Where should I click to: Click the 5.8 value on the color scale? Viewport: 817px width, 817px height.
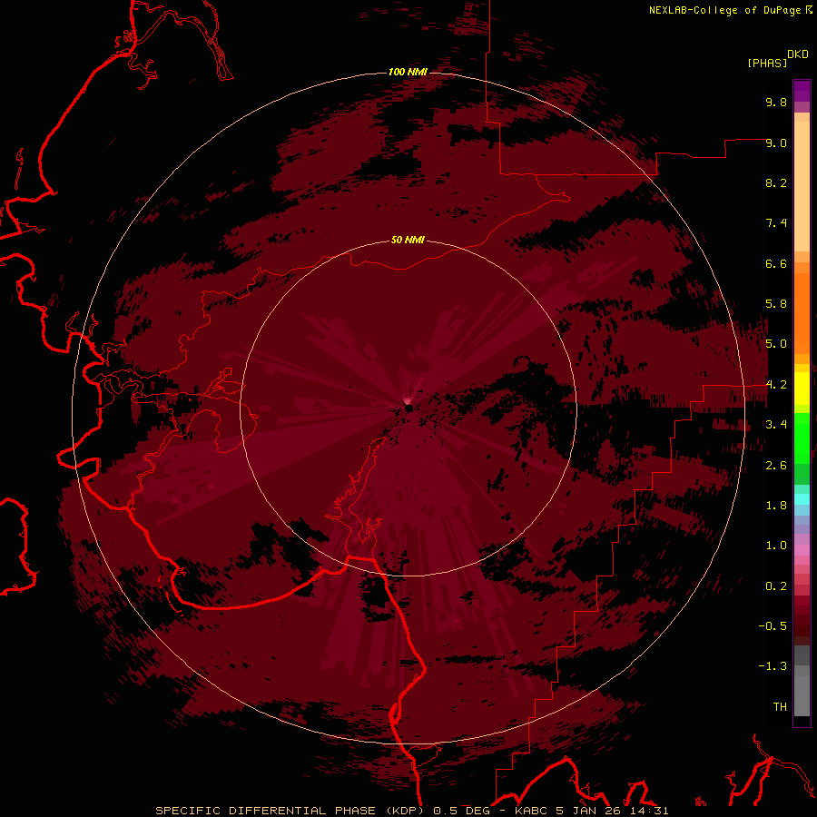coord(776,304)
